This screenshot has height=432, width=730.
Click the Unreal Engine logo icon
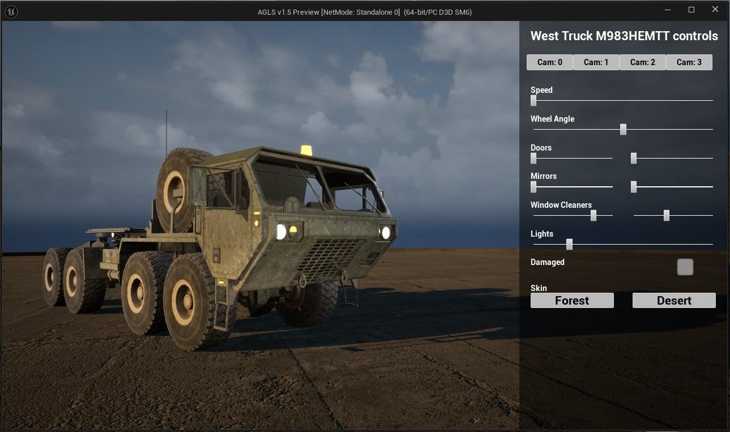[x=11, y=11]
